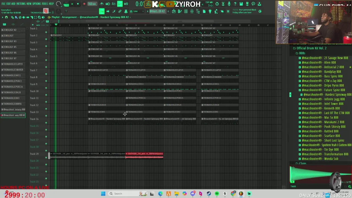
Task: Mute Track 19 green indicator
Action: coord(46,157)
